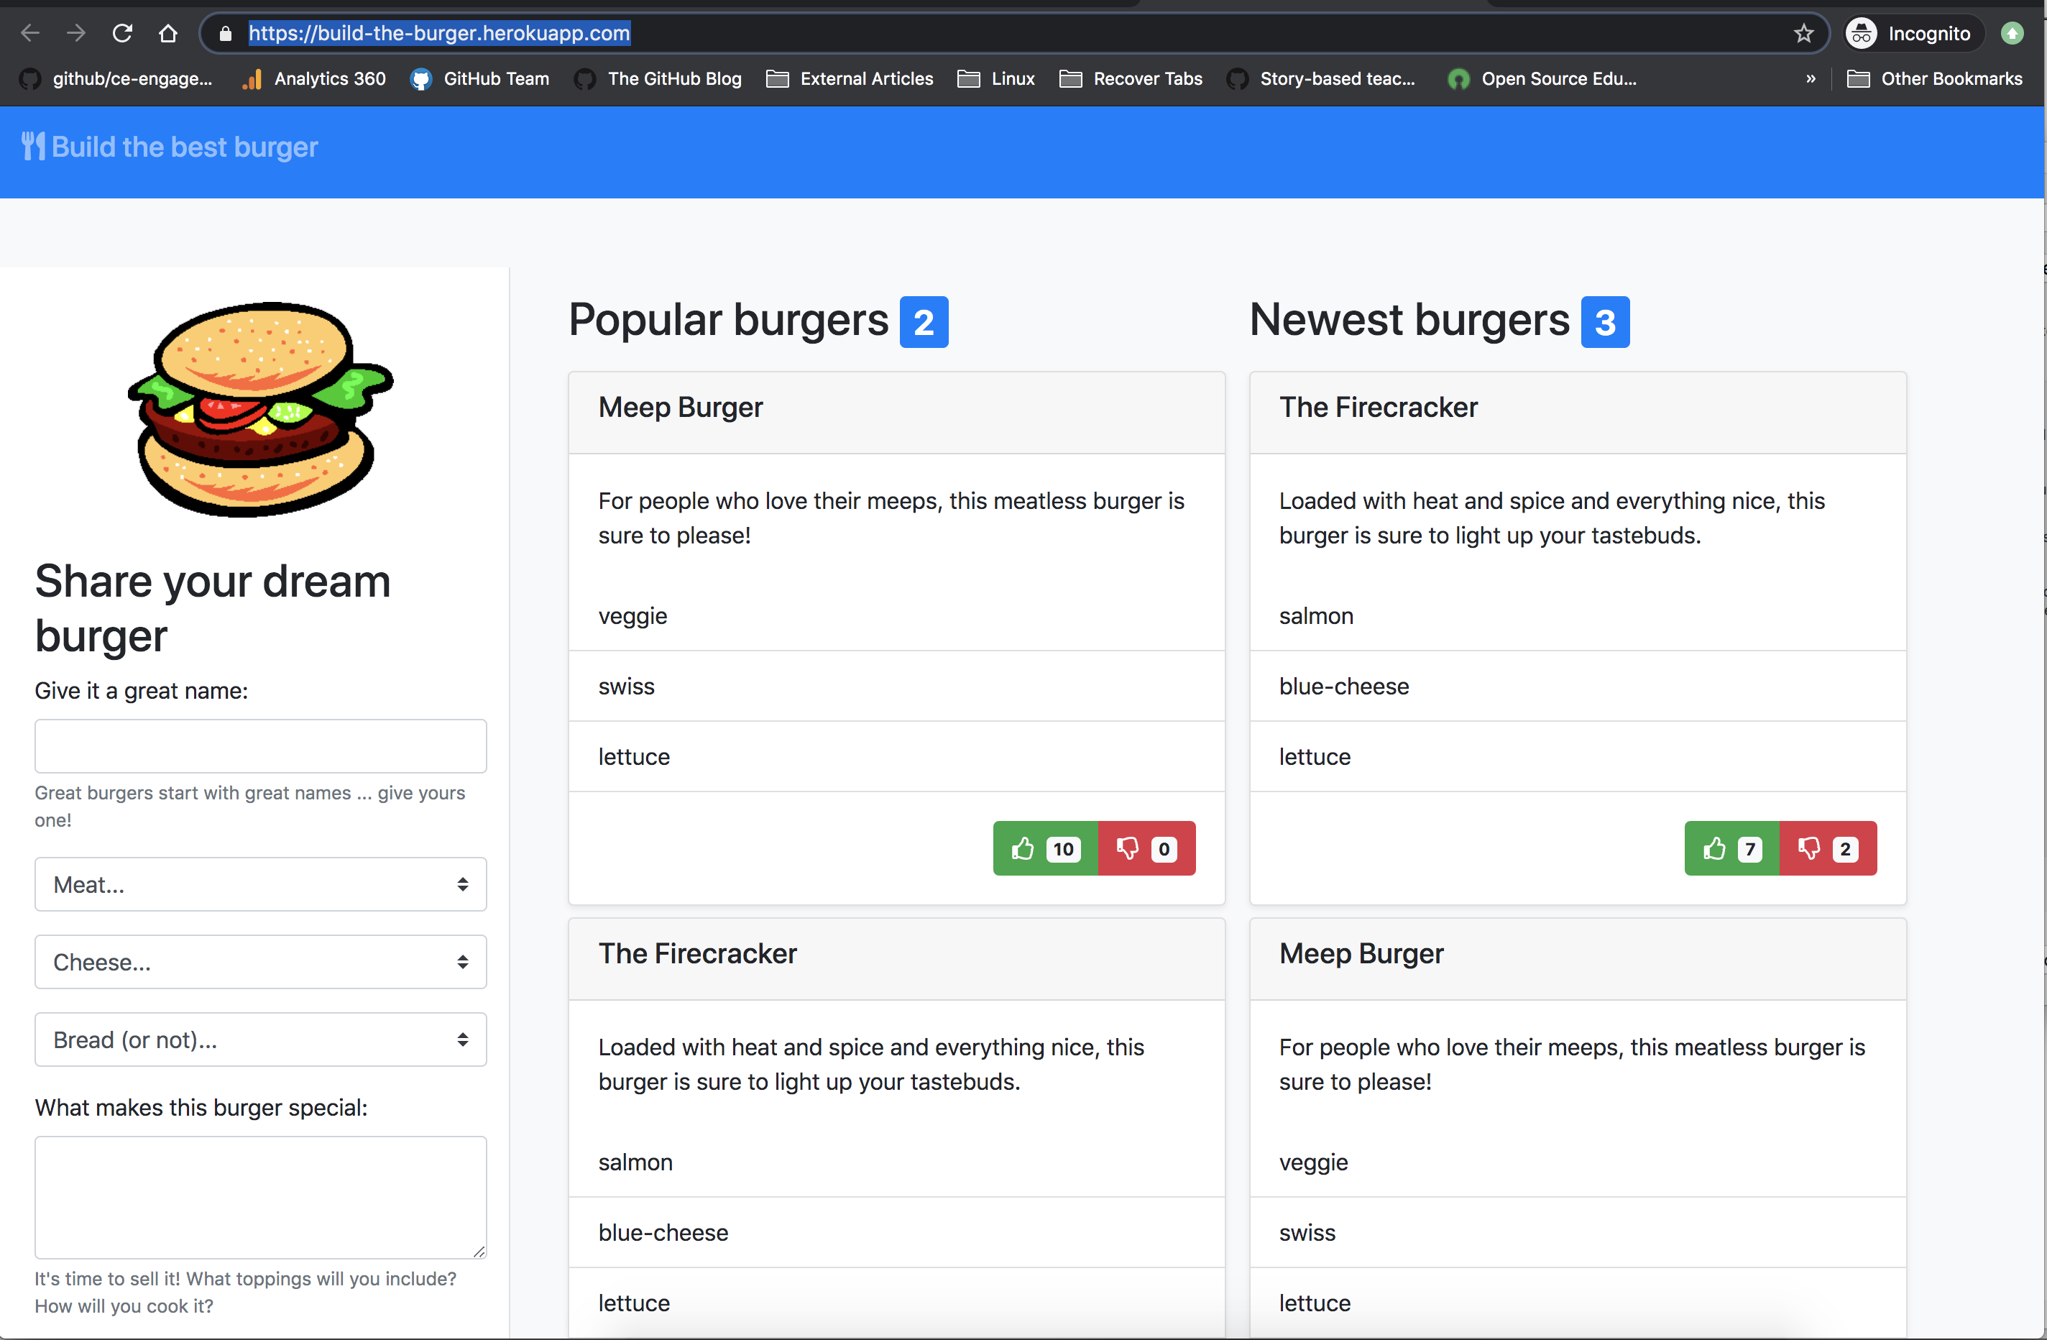Click the address bar URL
The width and height of the screenshot is (2047, 1340).
438,34
